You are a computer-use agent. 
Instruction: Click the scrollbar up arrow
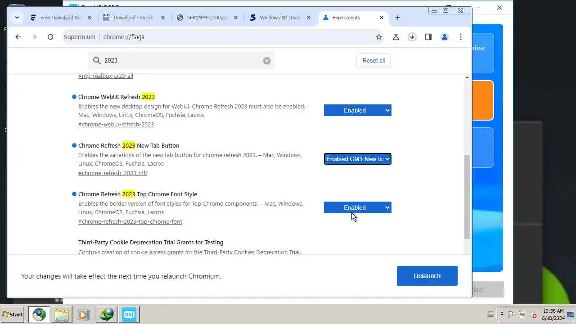pos(467,77)
